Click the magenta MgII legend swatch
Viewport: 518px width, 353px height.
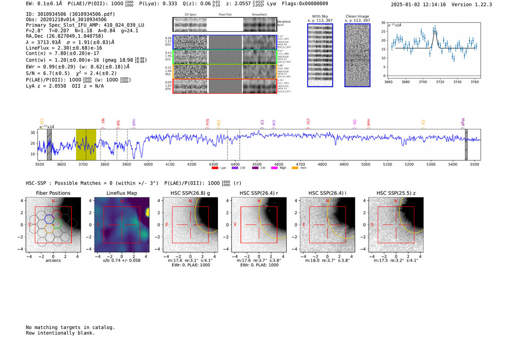pos(274,168)
